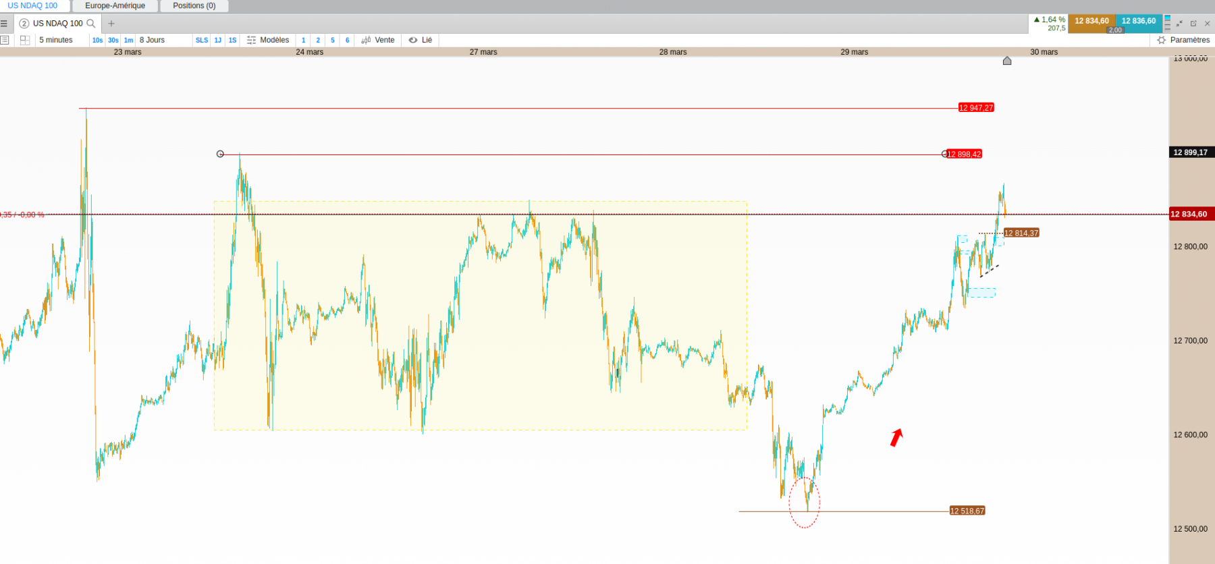
Task: Pop out chart into a new window
Action: click(1193, 24)
